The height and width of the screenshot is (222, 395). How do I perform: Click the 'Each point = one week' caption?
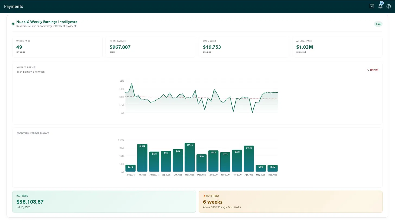click(31, 72)
